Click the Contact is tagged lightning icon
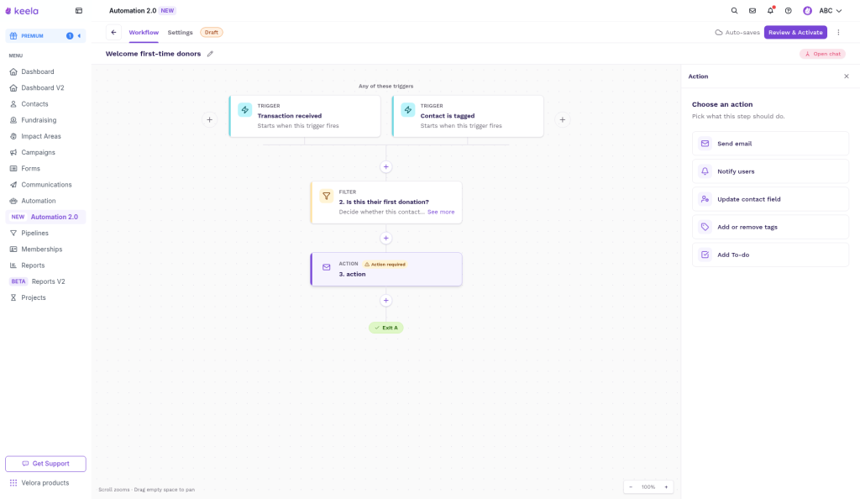This screenshot has width=860, height=499. click(407, 110)
